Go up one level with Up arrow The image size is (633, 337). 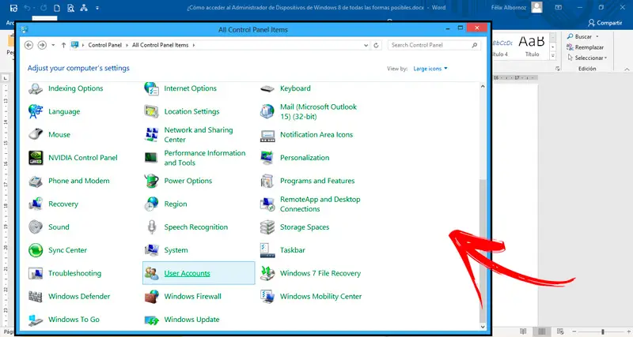(63, 45)
